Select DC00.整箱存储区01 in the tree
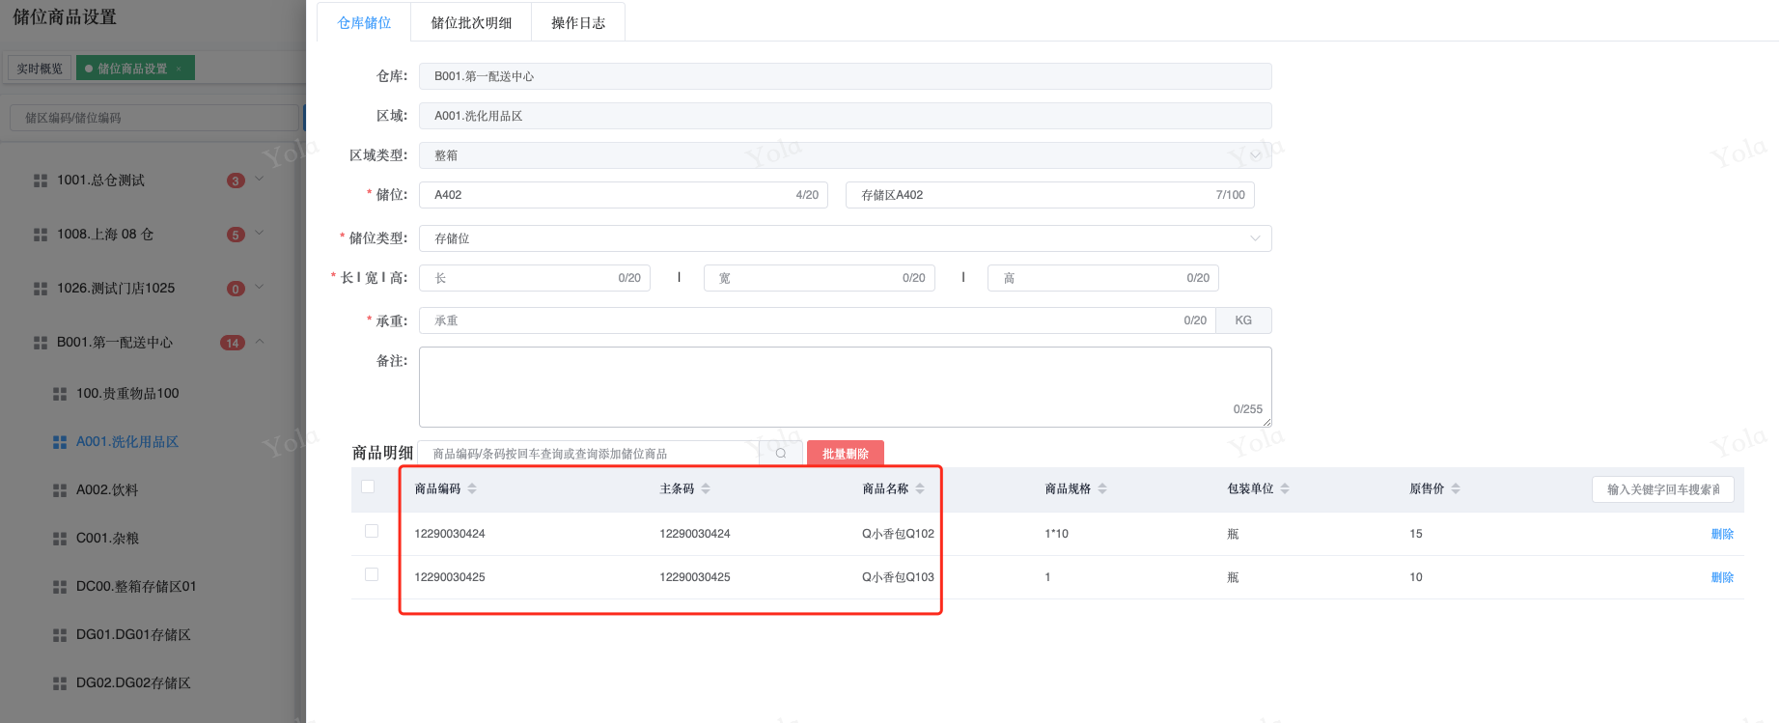This screenshot has height=723, width=1781. click(x=136, y=587)
